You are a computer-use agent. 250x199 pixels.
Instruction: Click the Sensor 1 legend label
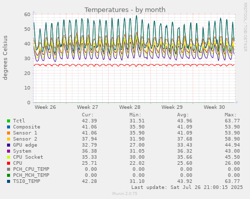pos(25,133)
